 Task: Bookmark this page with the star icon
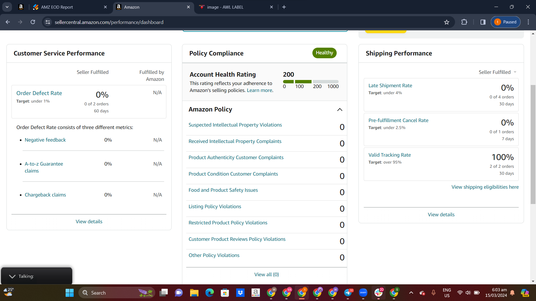click(x=447, y=22)
